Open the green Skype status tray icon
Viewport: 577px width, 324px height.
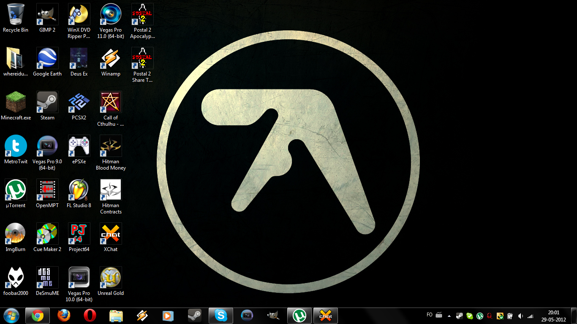pos(470,316)
